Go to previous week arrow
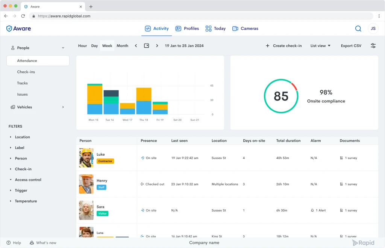 click(x=136, y=45)
